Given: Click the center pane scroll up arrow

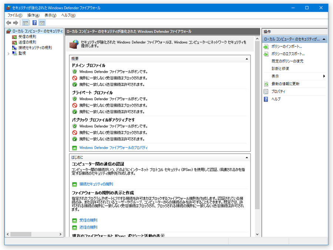Looking at the screenshot, I should 257,39.
